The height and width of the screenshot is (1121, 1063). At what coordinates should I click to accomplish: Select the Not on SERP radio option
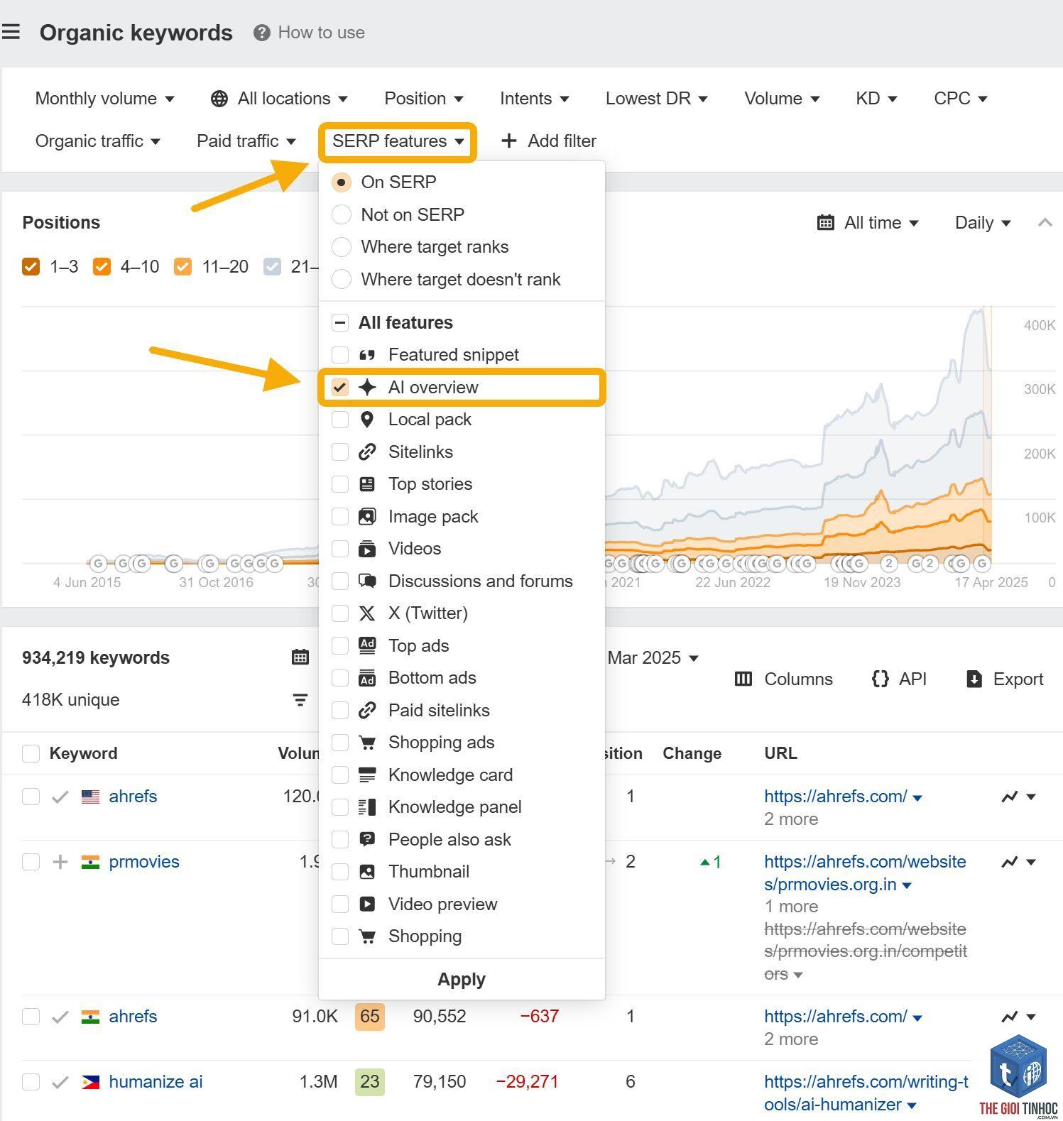point(341,214)
